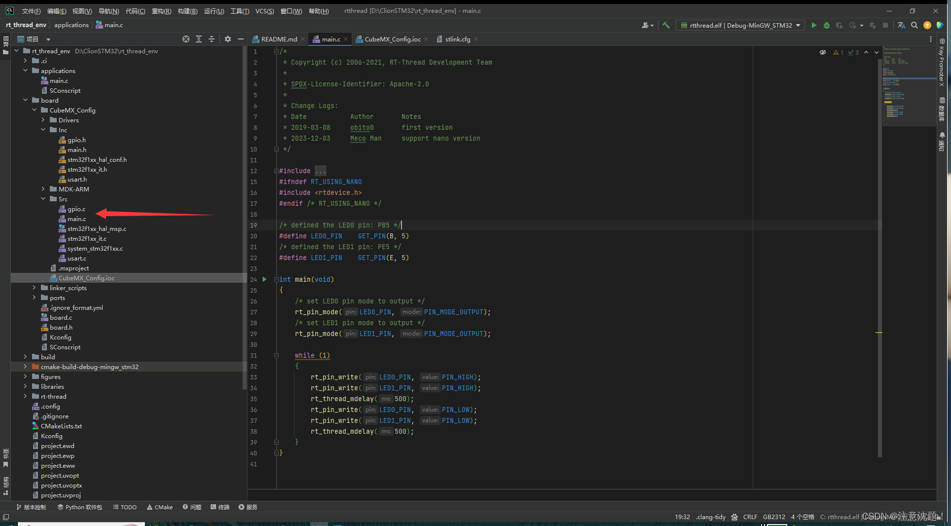The image size is (951, 526).
Task: Open project panel settings gear
Action: pyautogui.click(x=228, y=39)
